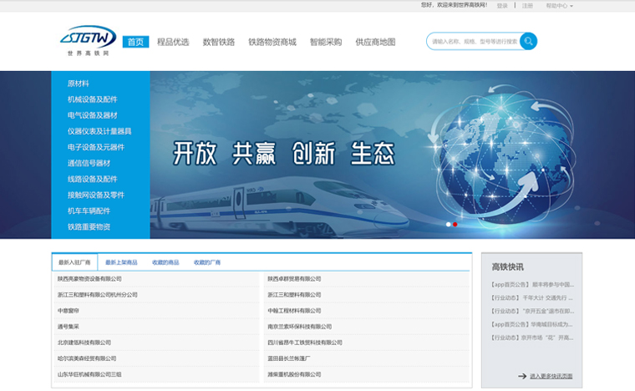The height and width of the screenshot is (391, 635).
Task: Select the first white carousel dot
Action: (x=448, y=224)
